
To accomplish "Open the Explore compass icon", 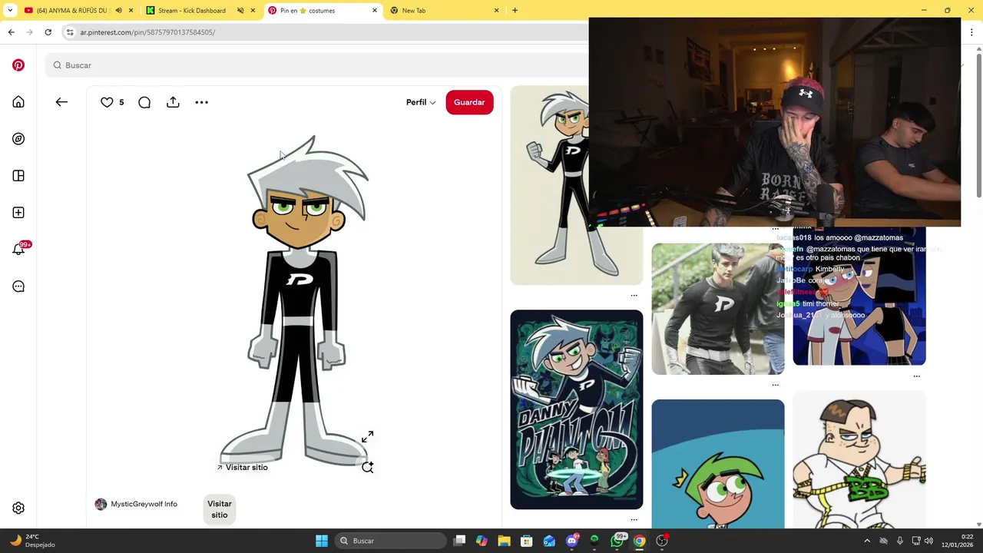I will coord(18,139).
